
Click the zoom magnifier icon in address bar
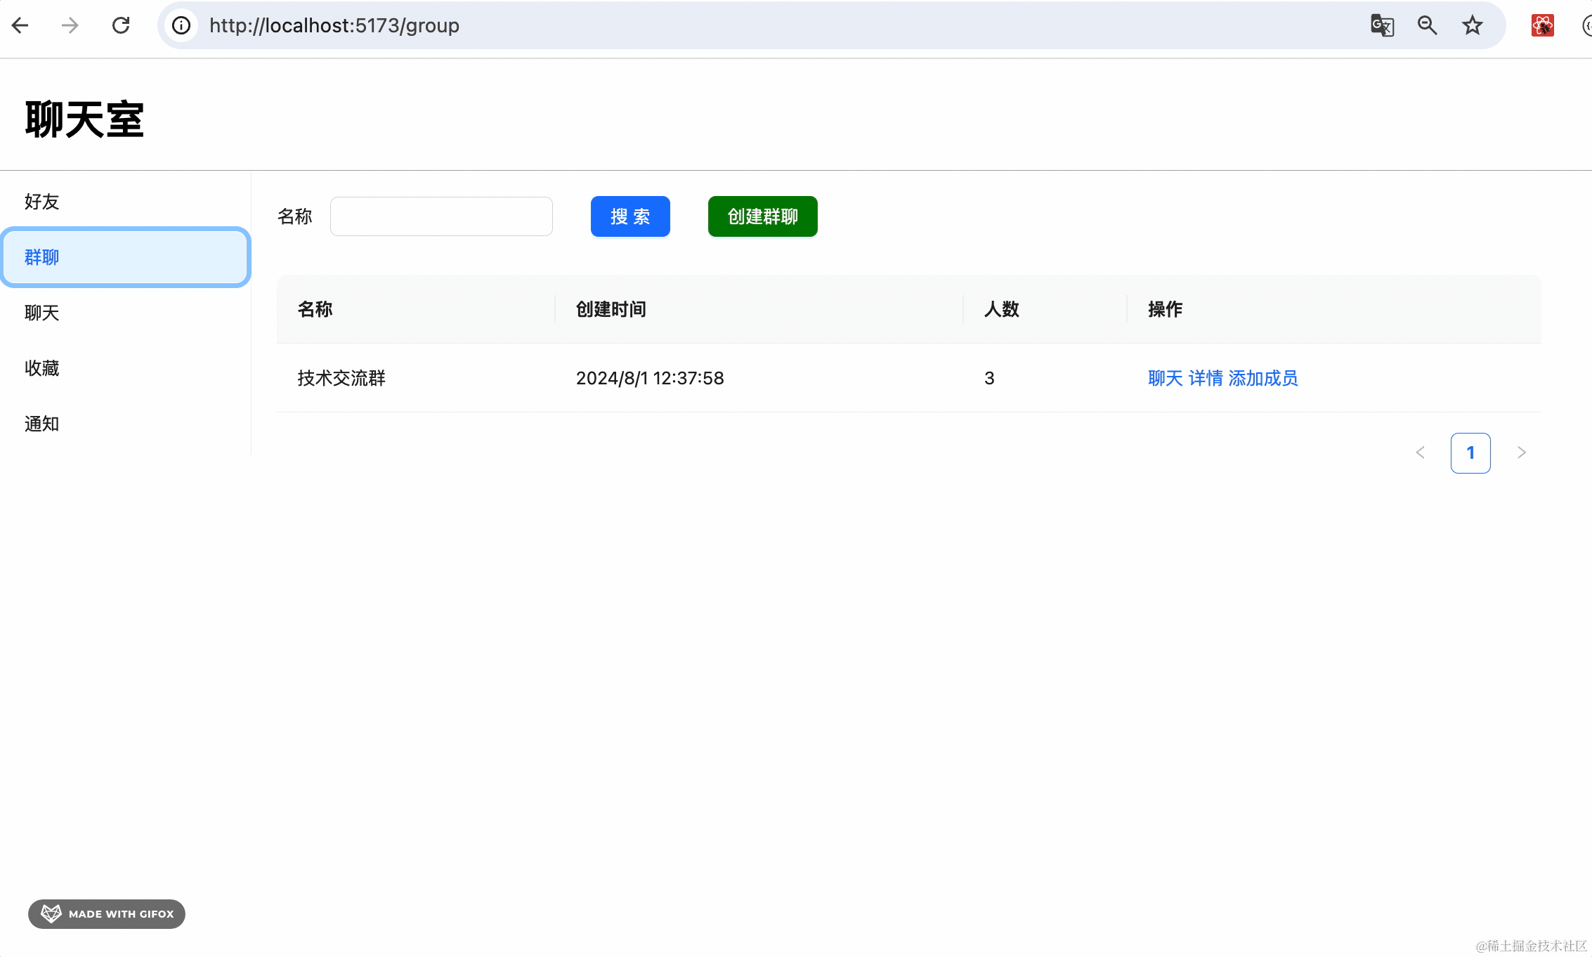[1427, 26]
